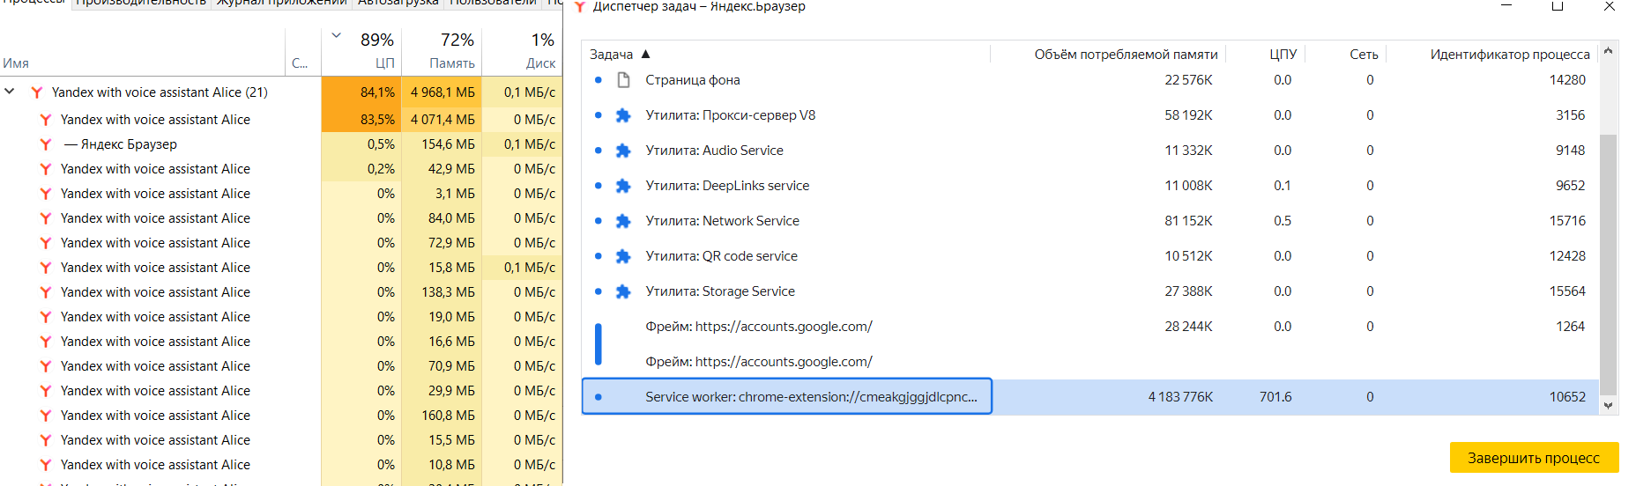This screenshot has height=486, width=1636.
Task: Click Yandex icon in the 4 071,4 МБ row
Action: [x=46, y=120]
